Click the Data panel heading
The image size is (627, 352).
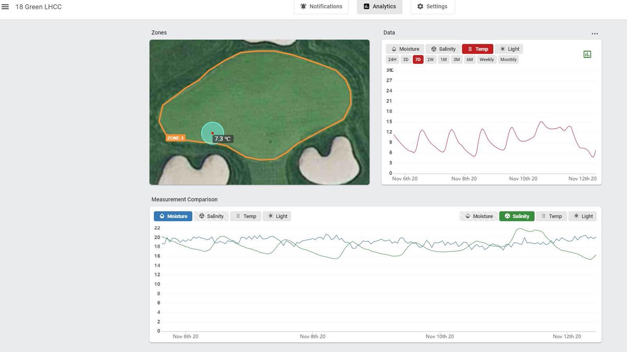389,32
